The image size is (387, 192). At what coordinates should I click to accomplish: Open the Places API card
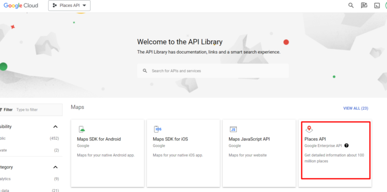[335, 153]
